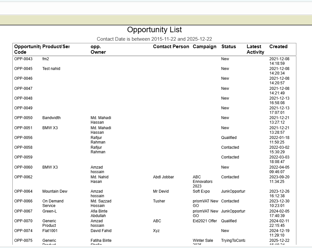Image resolution: width=312 pixels, height=248 pixels.
Task: Select Contacted status in OPP-0058 row
Action: point(230,147)
